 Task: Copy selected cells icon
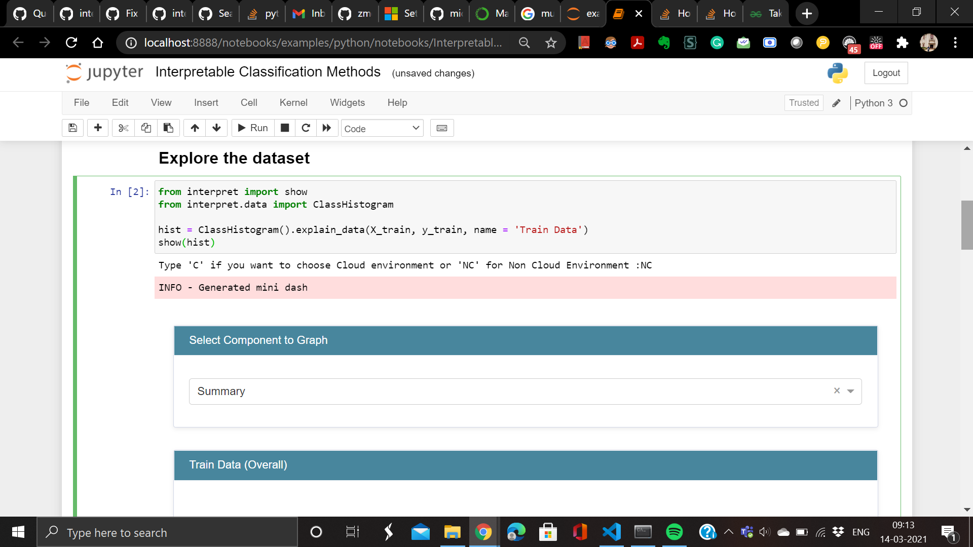pos(146,128)
